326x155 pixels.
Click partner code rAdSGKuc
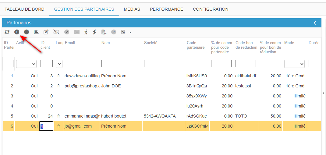click(197, 116)
